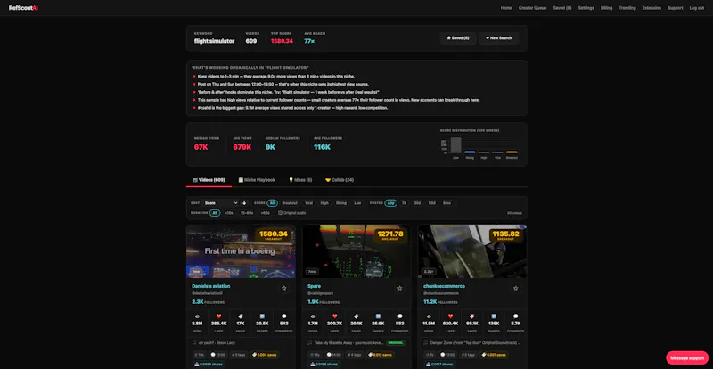The width and height of the screenshot is (713, 369).
Task: Open the Support link in navigation
Action: click(x=676, y=8)
